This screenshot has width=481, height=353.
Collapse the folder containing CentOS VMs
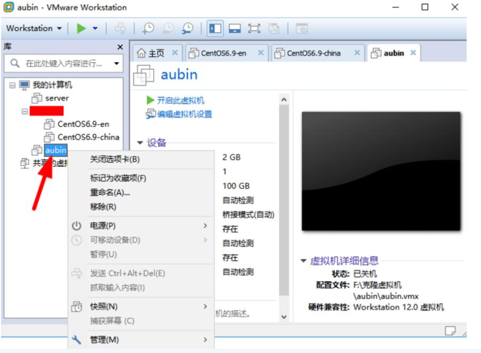point(25,111)
